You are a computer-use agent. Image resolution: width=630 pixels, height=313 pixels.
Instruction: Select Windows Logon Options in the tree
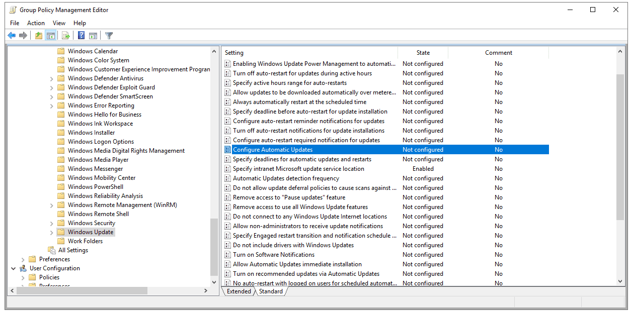tap(101, 142)
